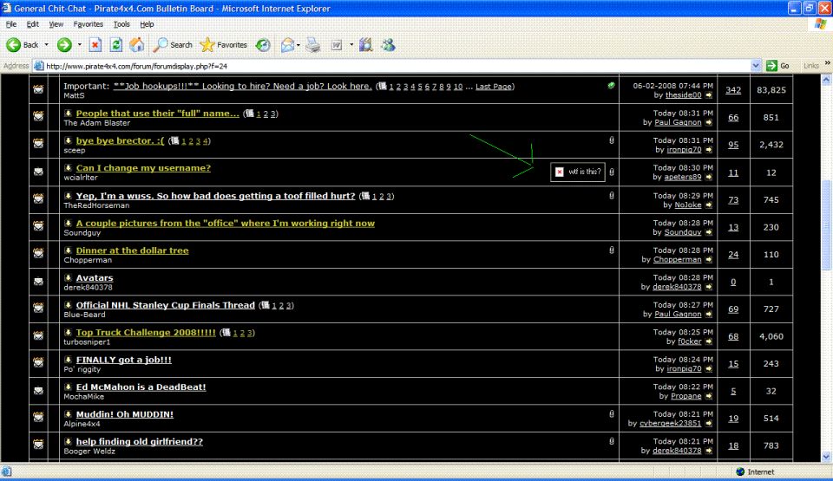
Task: Click the vertical scrollbar up arrow
Action: (x=826, y=80)
